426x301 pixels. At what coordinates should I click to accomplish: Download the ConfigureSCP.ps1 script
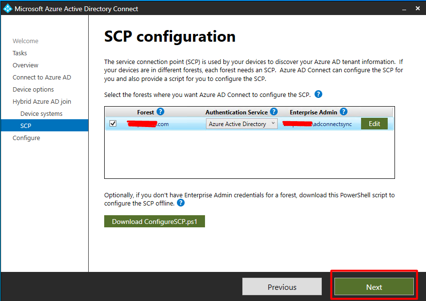(155, 222)
